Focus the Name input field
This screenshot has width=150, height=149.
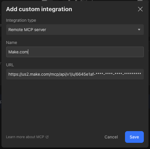click(75, 52)
